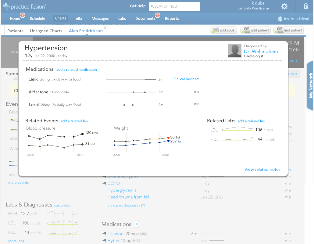Click the View related notes link
This screenshot has width=314, height=244.
coord(262,170)
